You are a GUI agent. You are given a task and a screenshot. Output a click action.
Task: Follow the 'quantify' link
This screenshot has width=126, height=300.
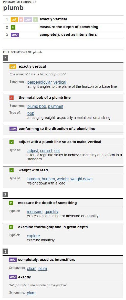tap(51, 211)
